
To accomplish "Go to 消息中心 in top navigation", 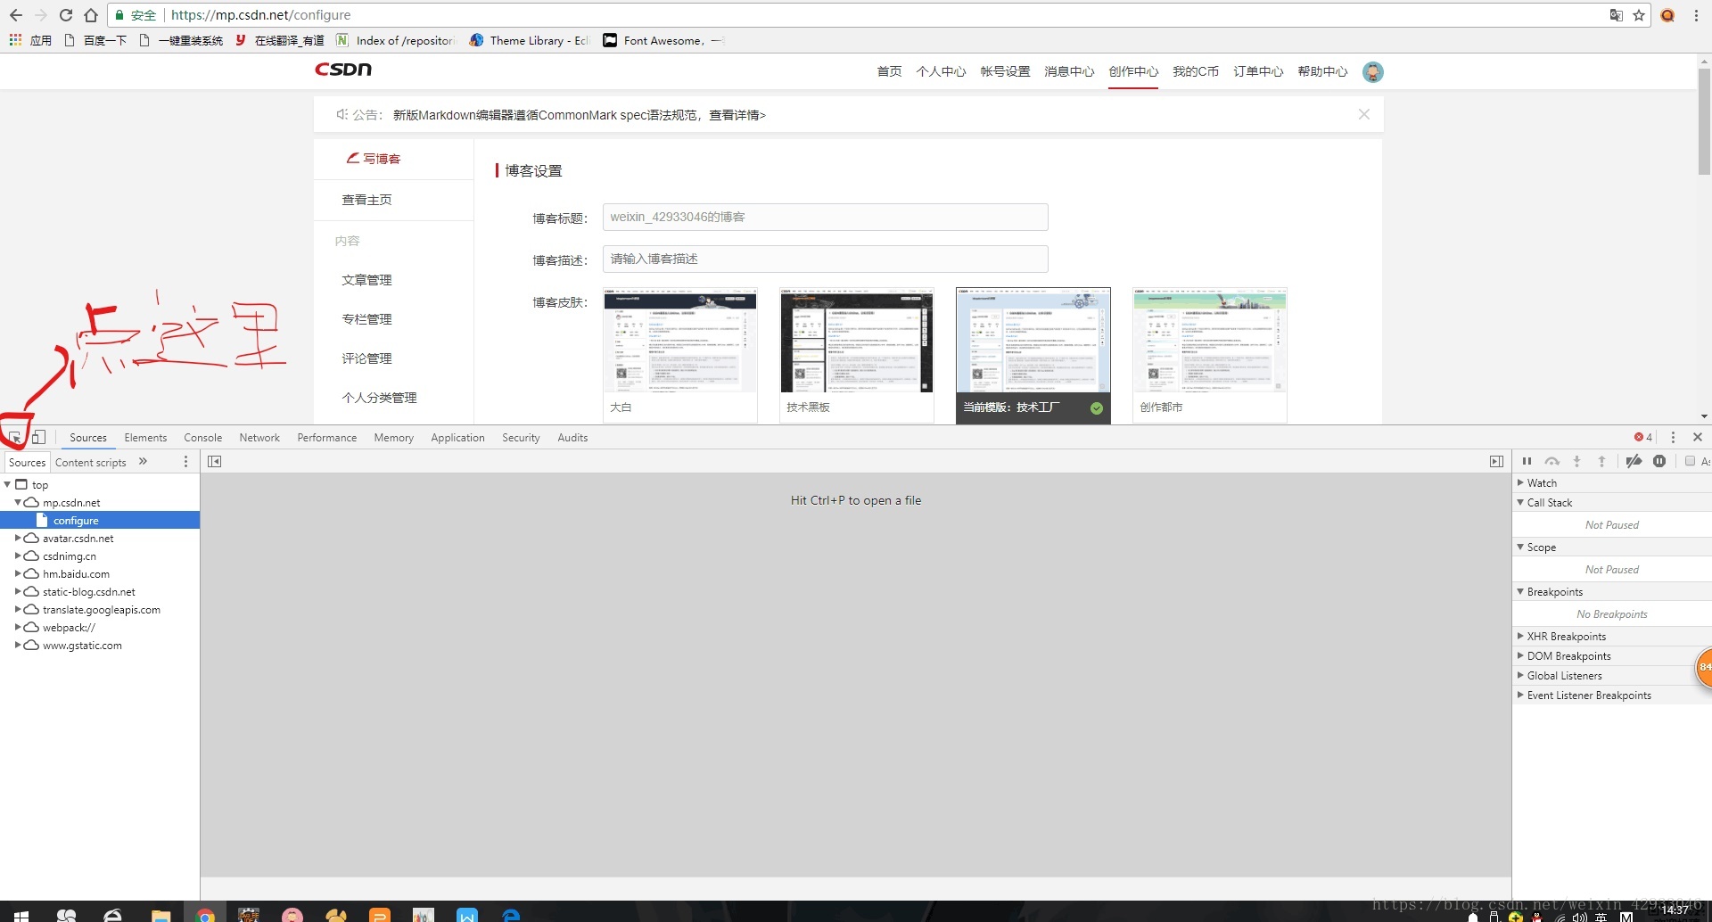I will (x=1069, y=71).
